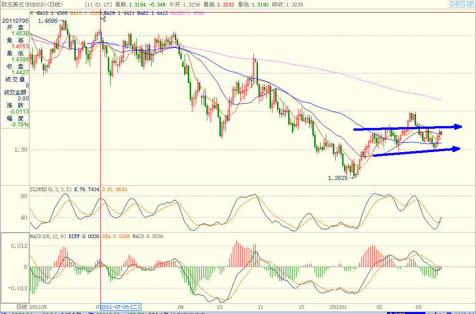Screen dimensions: 476x314
Task: Click the 80 level on SLOWKD axis
Action: coord(24,196)
